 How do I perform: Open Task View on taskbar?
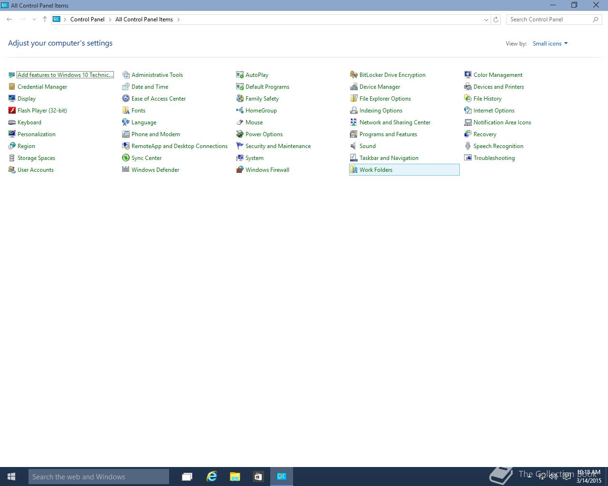187,477
